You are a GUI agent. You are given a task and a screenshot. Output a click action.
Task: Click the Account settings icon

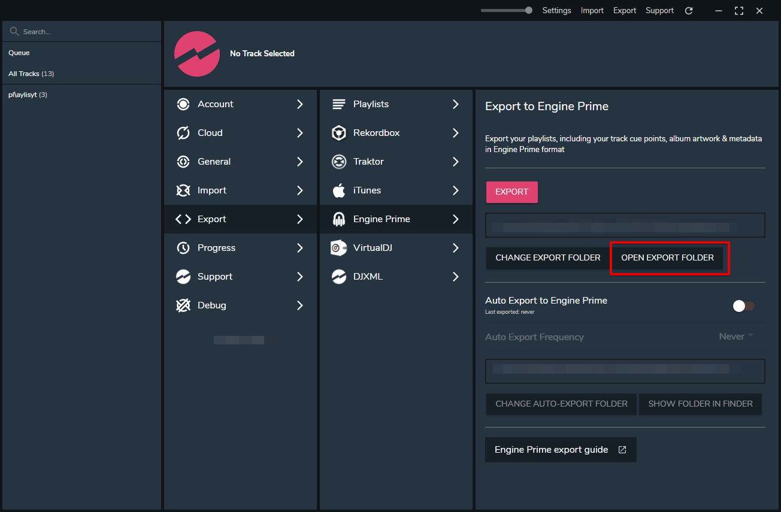coord(183,104)
